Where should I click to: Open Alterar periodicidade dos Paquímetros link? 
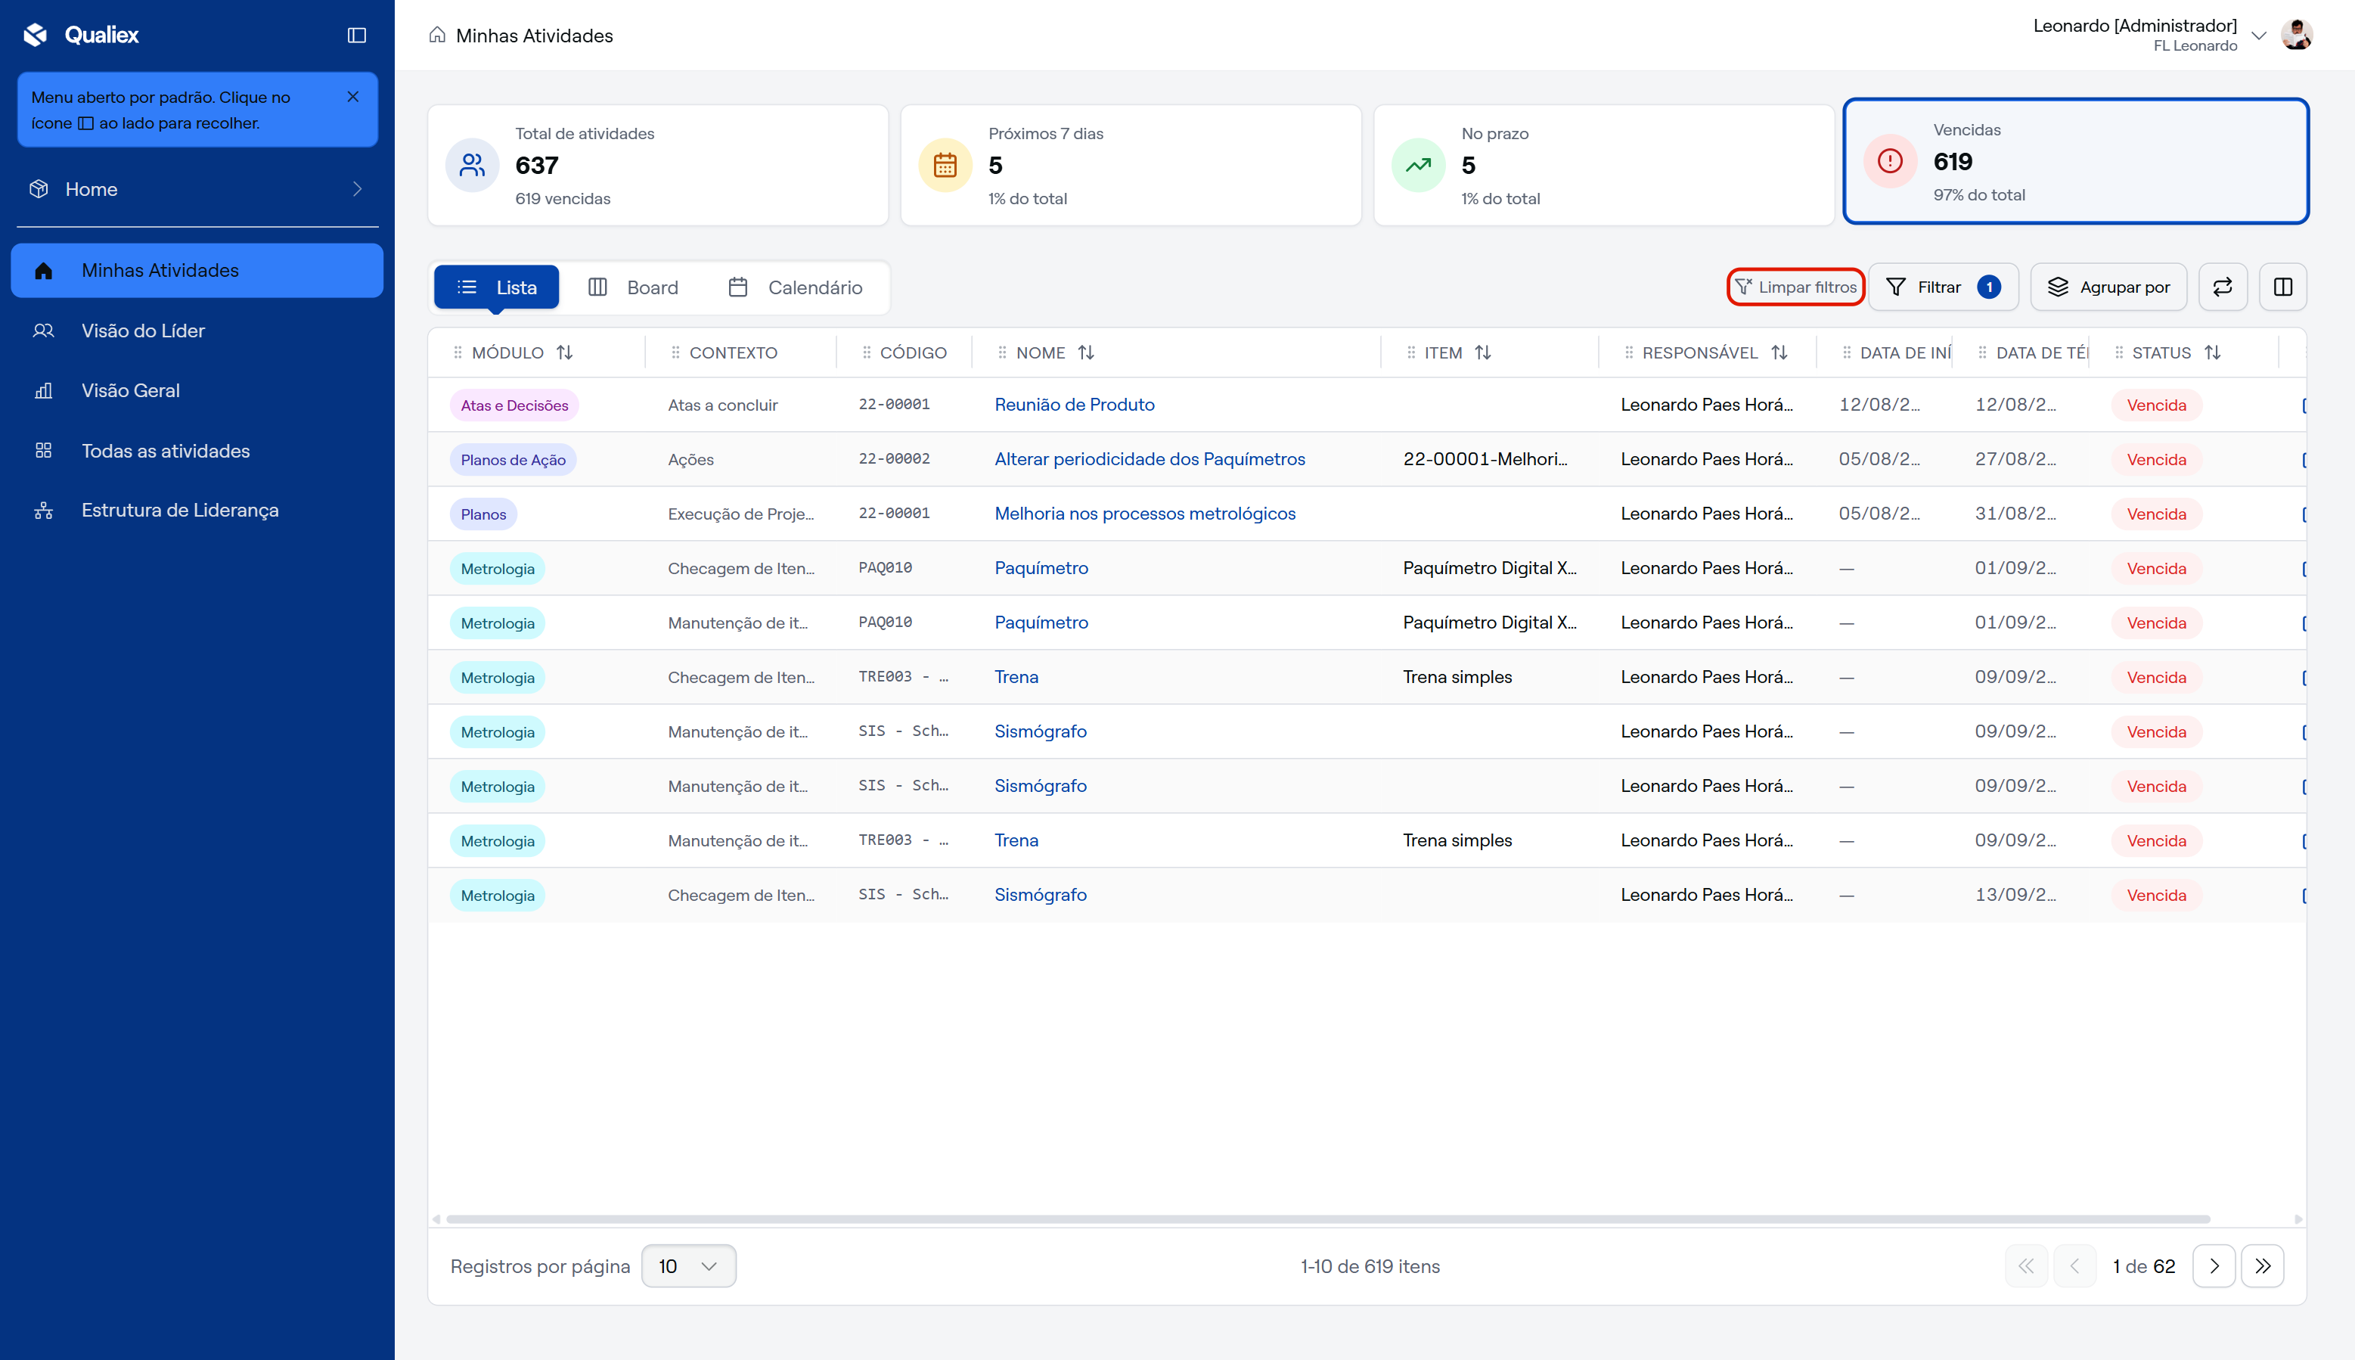[1150, 458]
